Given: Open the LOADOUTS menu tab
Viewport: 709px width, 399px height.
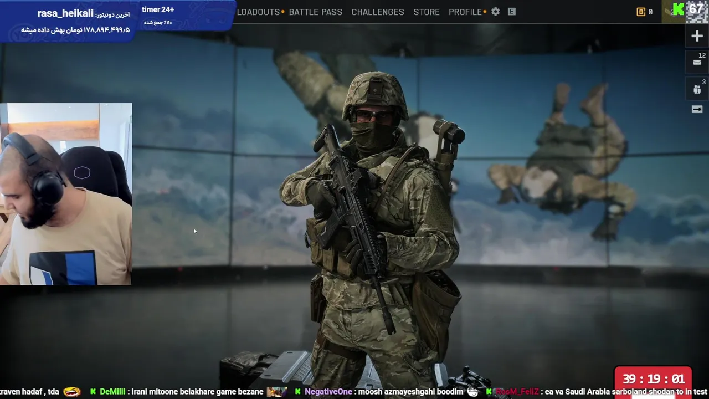Looking at the screenshot, I should point(258,12).
